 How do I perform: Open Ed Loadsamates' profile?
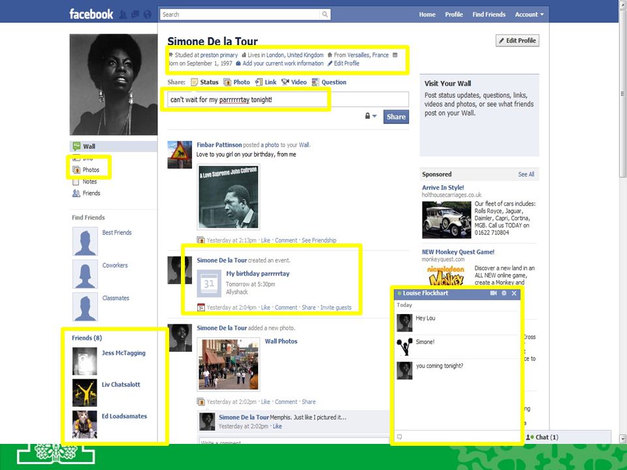click(x=124, y=416)
